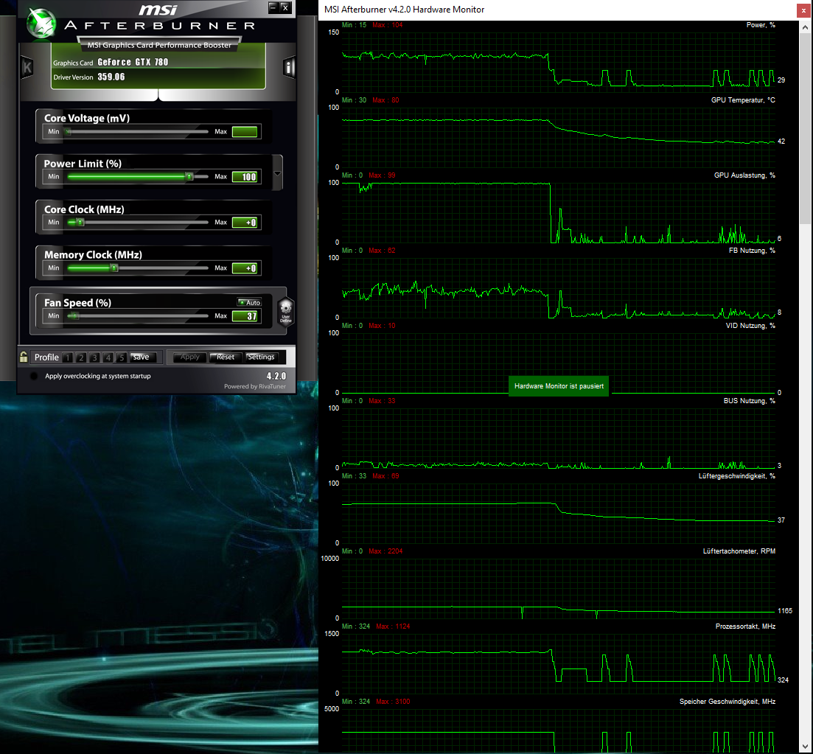The width and height of the screenshot is (813, 754).
Task: Expand the Power Limit options arrow
Action: pos(277,174)
